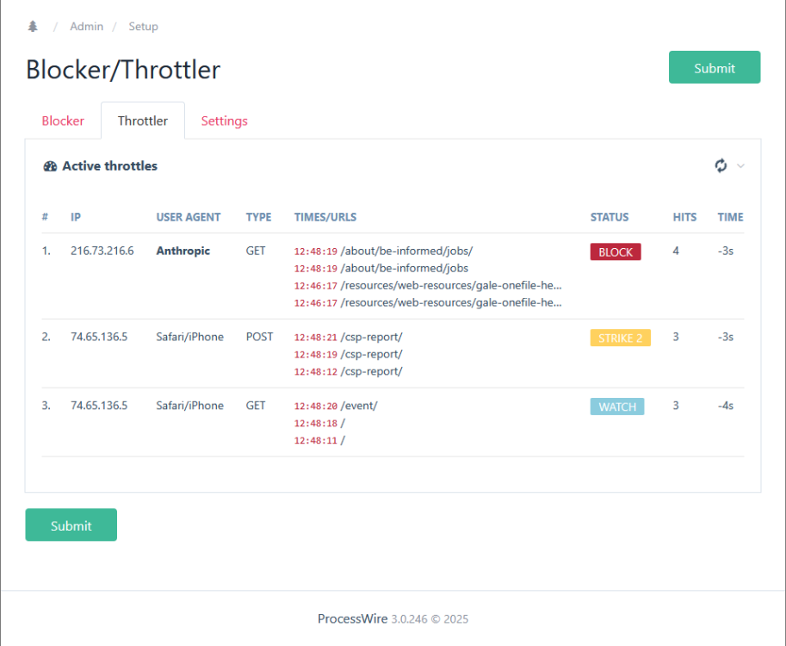Click the refresh icon in Active throttles
This screenshot has height=646, width=786.
(721, 165)
